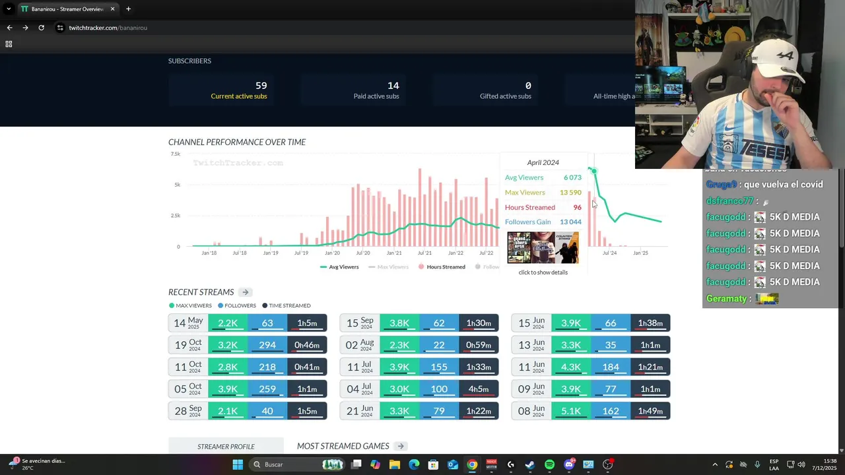Open the apps grid in bookmarks bar

9,44
